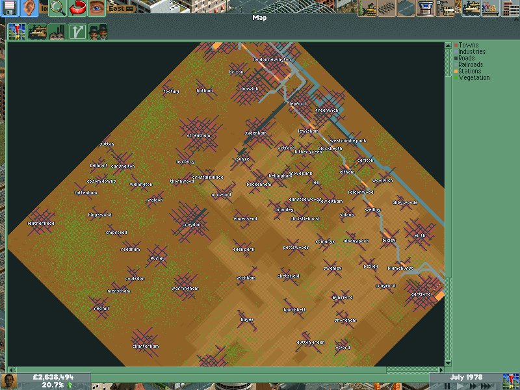Click the eirth town label on map
The height and width of the screenshot is (390, 520).
420,236
